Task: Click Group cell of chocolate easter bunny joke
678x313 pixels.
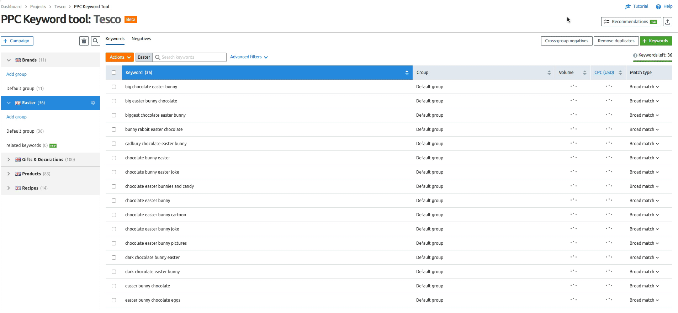Action: 430,229
